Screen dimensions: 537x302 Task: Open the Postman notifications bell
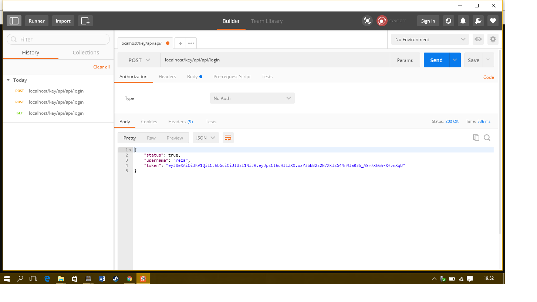click(463, 21)
